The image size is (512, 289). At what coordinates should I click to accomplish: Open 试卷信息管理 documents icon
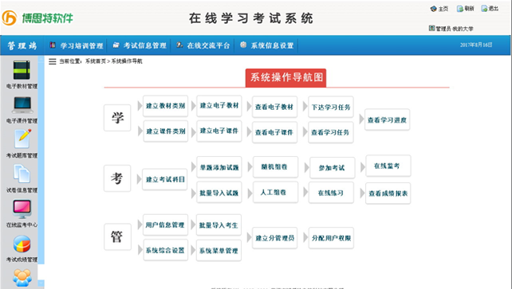click(x=22, y=174)
